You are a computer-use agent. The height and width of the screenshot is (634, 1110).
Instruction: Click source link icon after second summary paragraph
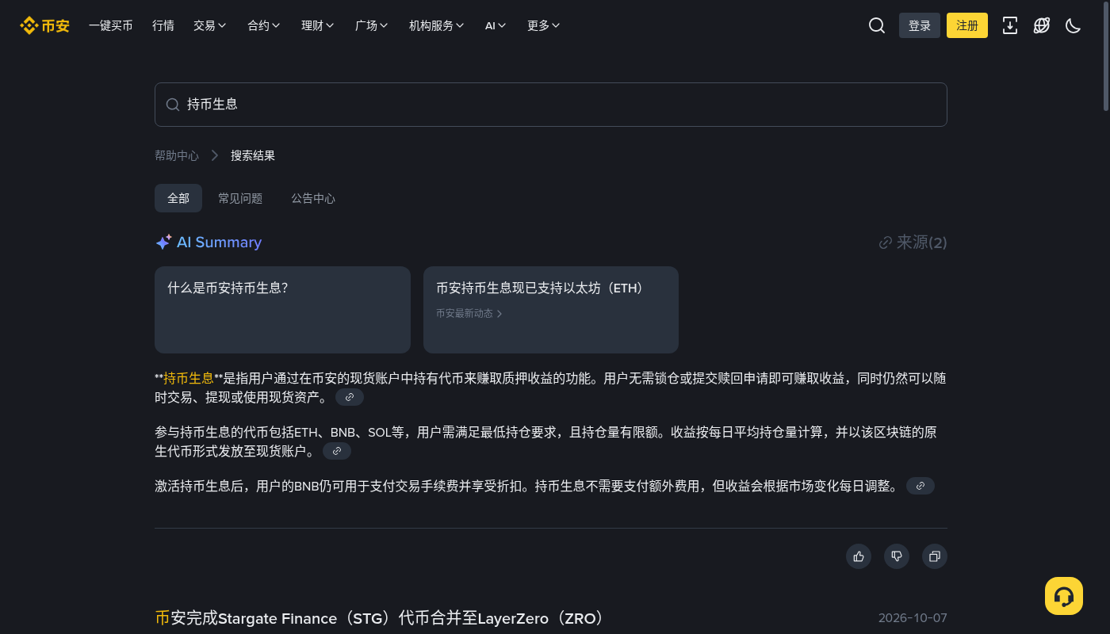pos(337,451)
